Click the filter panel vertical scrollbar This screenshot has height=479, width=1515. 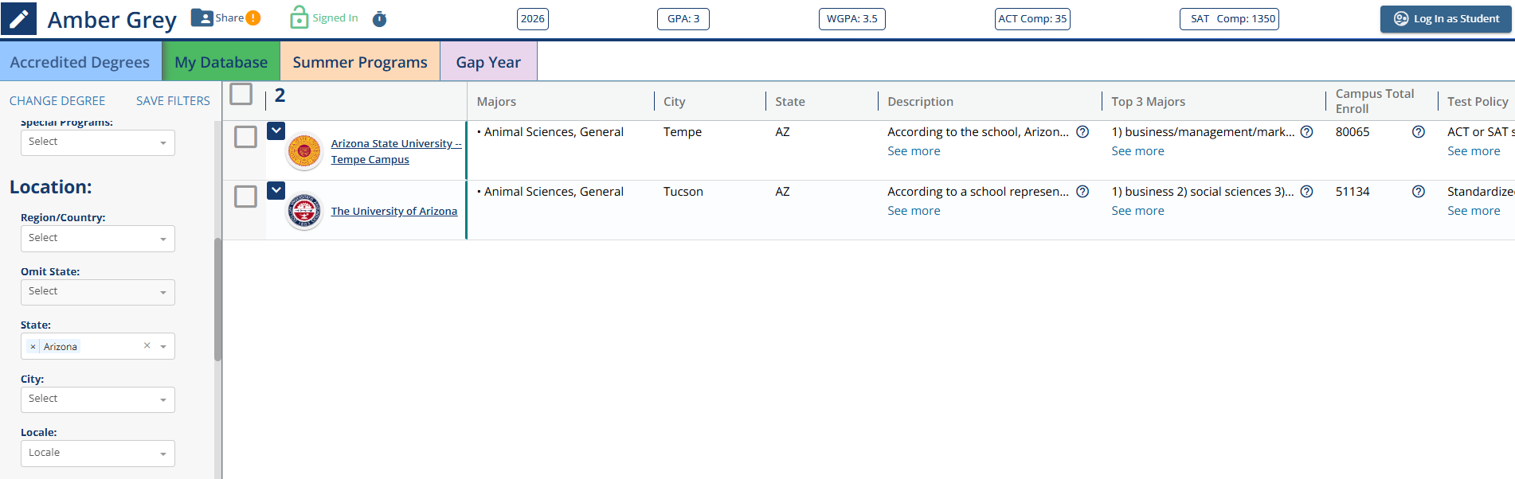coord(217,300)
